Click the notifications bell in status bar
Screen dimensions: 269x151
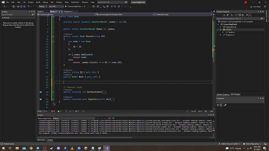pyautogui.click(x=265, y=144)
